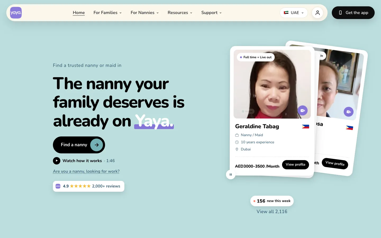The image size is (381, 238).
Task: Go to the Home menu item
Action: coord(79,13)
